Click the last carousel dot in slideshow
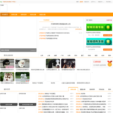Screen dimensions: 113x113 pyautogui.click(x=35, y=50)
